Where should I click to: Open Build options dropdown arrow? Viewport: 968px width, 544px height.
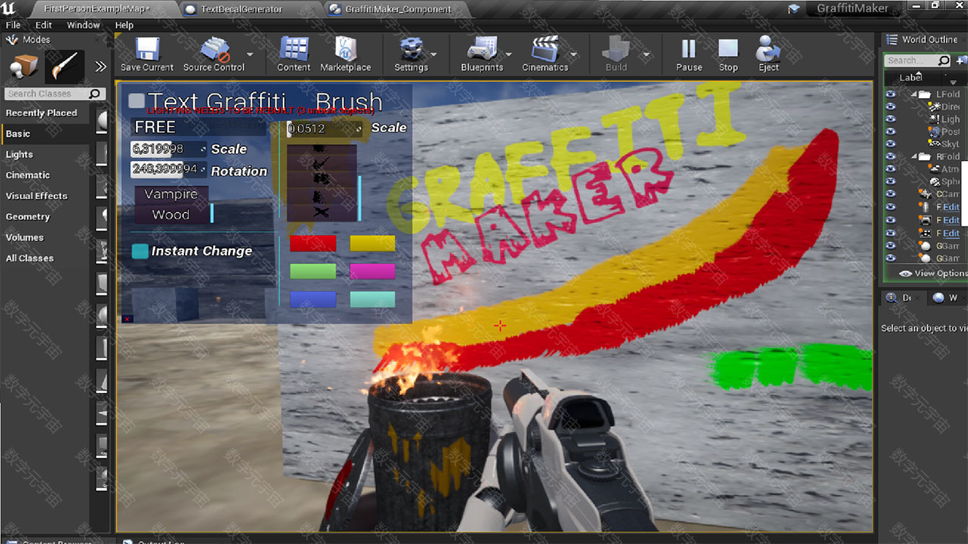(x=646, y=54)
